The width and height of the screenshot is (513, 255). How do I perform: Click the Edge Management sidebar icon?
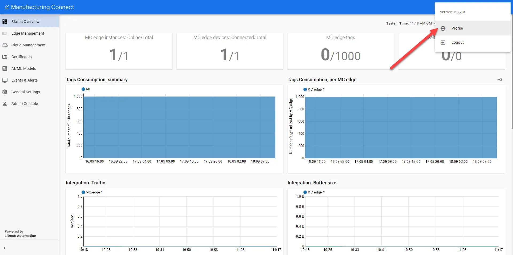5,33
